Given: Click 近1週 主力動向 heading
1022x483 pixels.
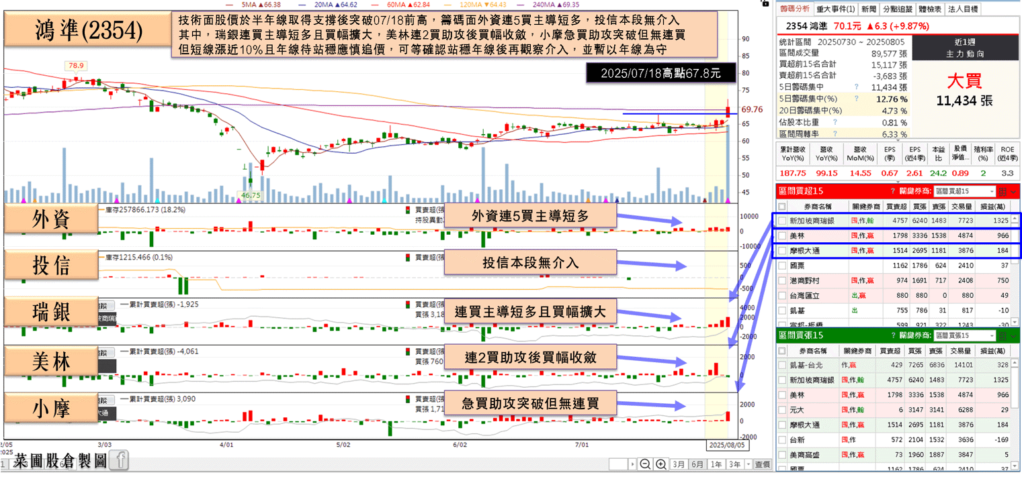Looking at the screenshot, I should 964,48.
